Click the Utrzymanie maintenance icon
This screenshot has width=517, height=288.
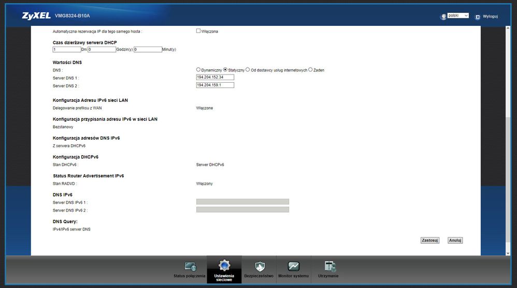click(328, 267)
